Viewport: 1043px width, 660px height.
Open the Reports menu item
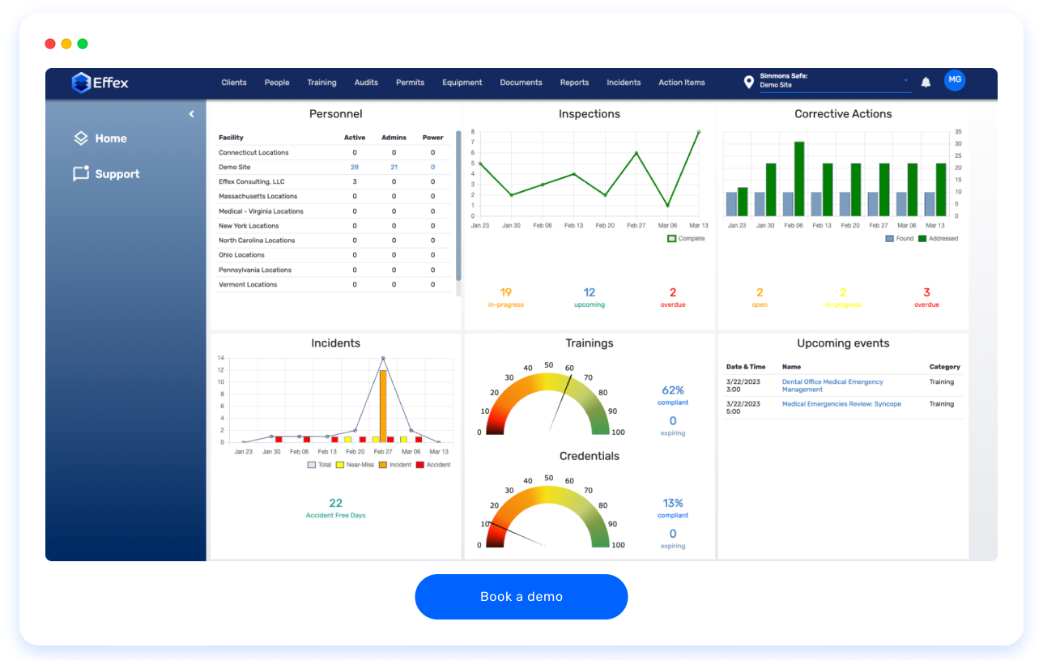[574, 82]
